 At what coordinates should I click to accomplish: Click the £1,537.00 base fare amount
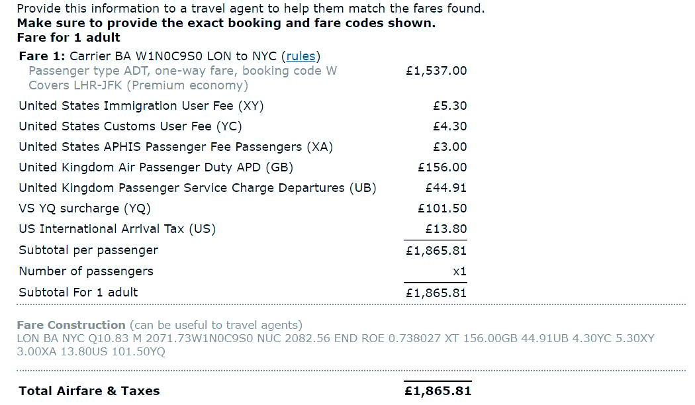436,71
